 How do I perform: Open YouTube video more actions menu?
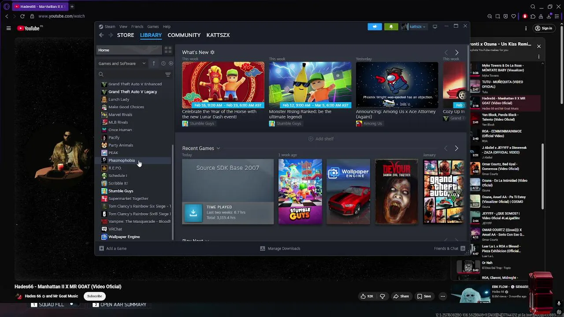click(x=443, y=296)
